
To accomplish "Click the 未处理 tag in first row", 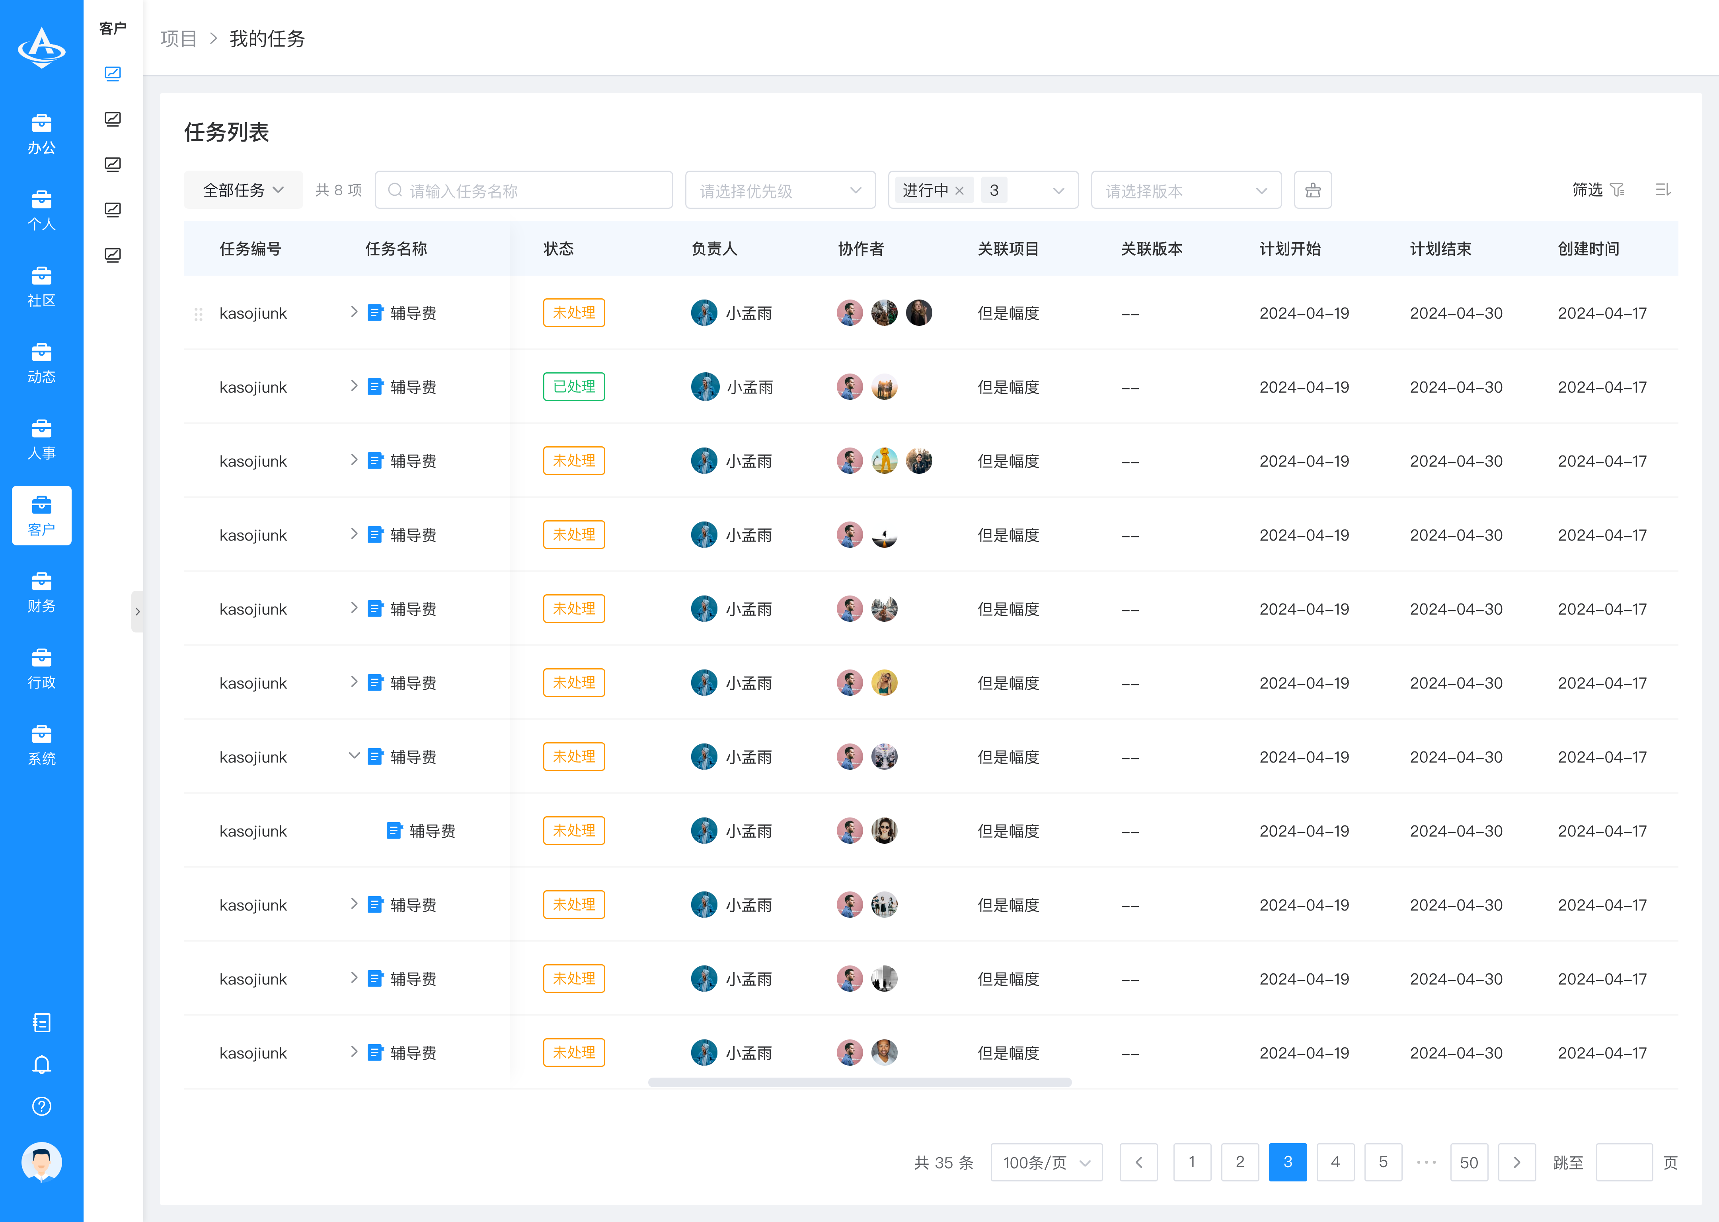I will tap(574, 313).
